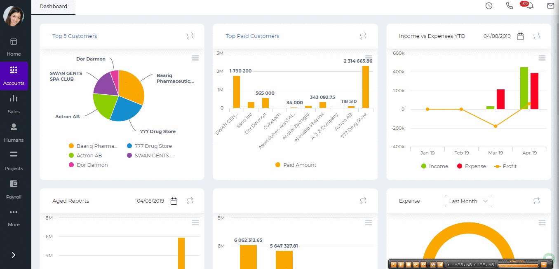Image resolution: width=559 pixels, height=269 pixels.
Task: Click the red Mar-19 expense bar
Action: tap(500, 99)
